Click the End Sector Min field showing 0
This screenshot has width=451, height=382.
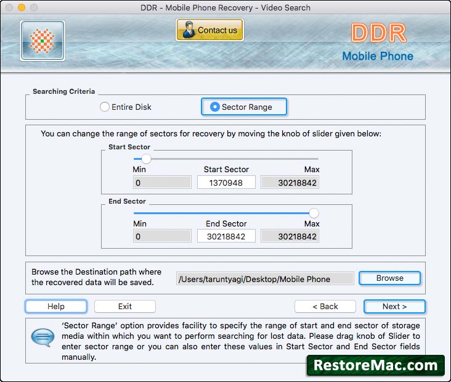(x=162, y=236)
